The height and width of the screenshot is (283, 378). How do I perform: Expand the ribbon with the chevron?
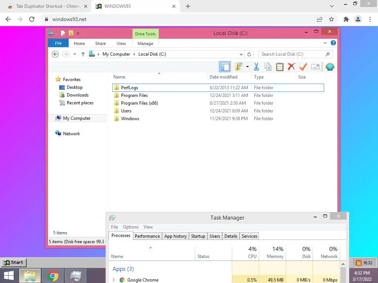pos(325,43)
